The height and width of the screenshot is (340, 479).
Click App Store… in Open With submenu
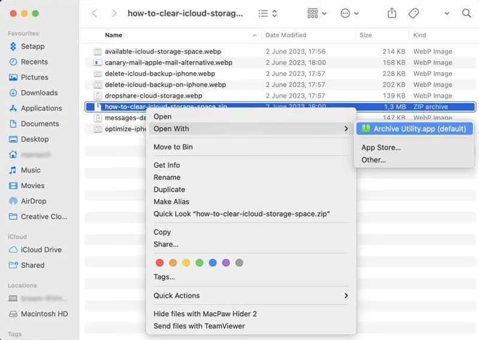[381, 148]
